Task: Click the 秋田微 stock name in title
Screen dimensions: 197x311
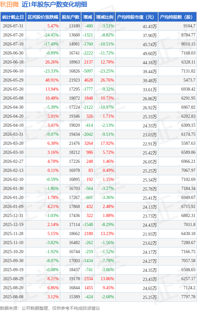Action: click(10, 4)
